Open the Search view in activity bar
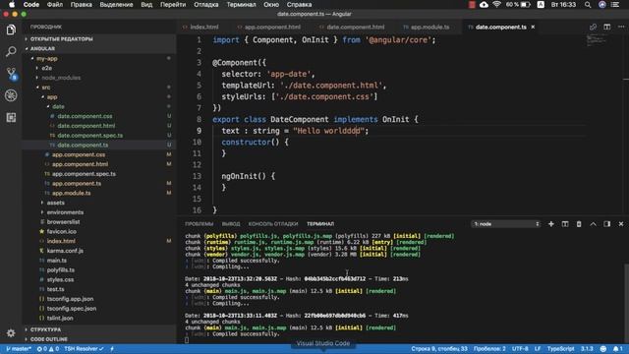The image size is (629, 354). tap(11, 51)
